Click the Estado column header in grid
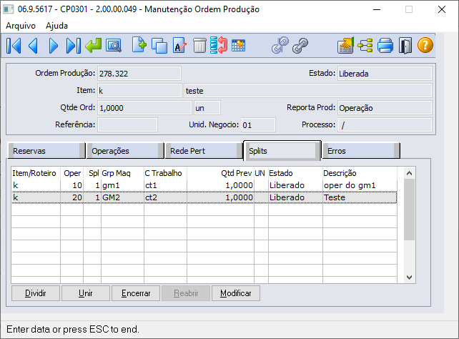Viewport: 459px width, 339px height. [295, 173]
